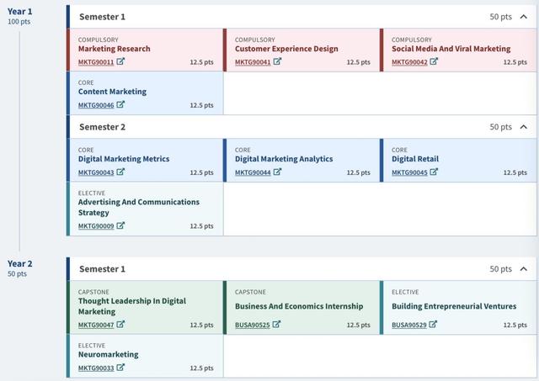Click external link icon beside MKTG90042

click(434, 61)
